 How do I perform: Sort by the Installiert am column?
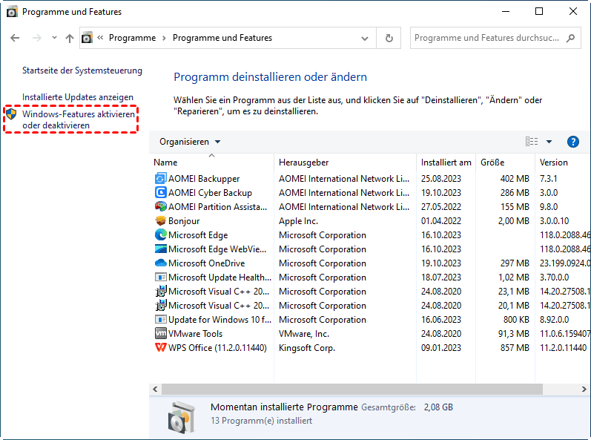pyautogui.click(x=446, y=162)
